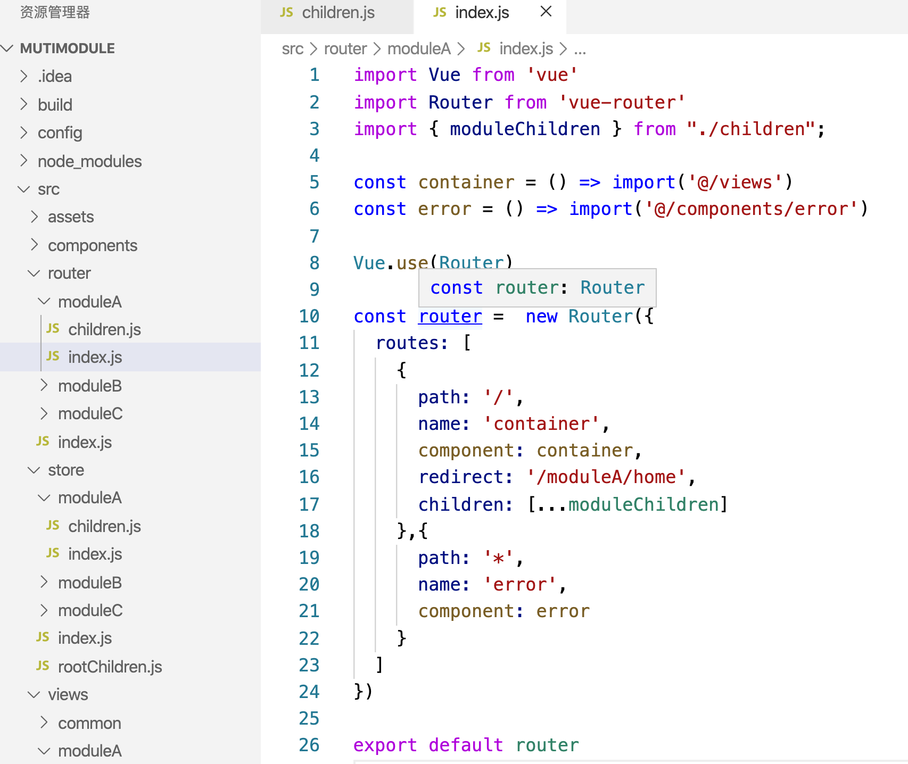Viewport: 908px width, 764px height.
Task: Click 'new Router' on line 10
Action: tap(579, 316)
